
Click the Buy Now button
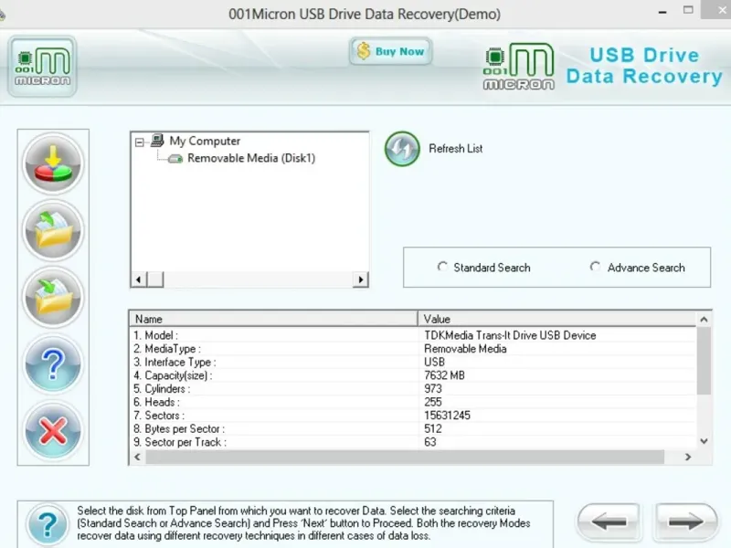[391, 51]
